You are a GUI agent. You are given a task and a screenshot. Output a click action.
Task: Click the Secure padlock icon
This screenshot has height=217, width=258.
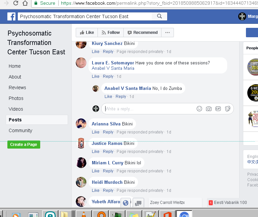pos(36,3)
